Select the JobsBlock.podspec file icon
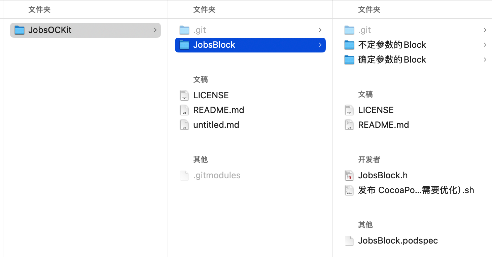Viewport: 492px width, 257px height. (x=349, y=241)
